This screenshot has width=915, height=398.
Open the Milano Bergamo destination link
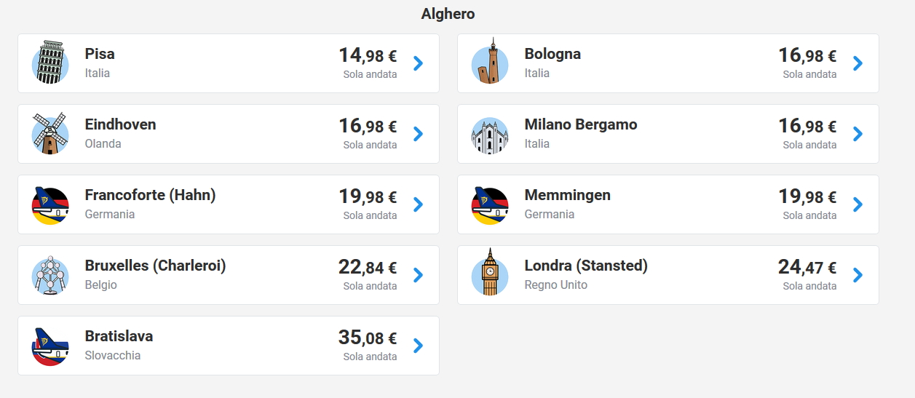(x=580, y=124)
